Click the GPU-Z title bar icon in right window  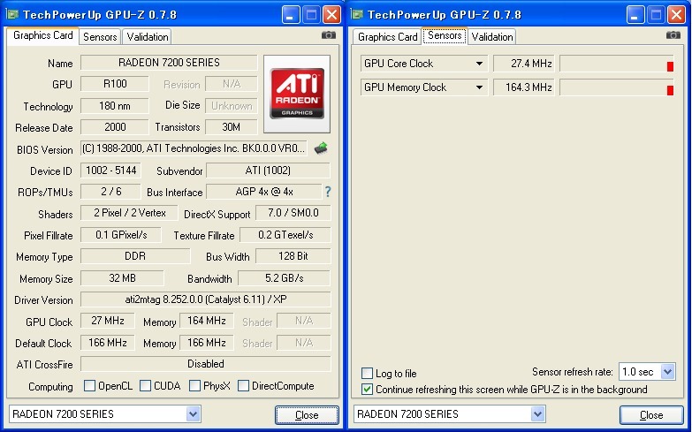click(x=357, y=14)
